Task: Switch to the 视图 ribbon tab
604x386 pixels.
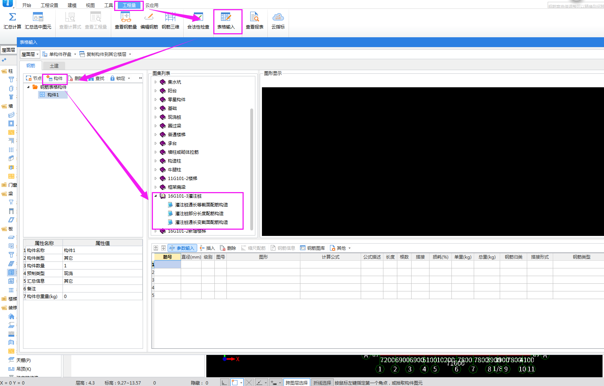Action: point(90,5)
